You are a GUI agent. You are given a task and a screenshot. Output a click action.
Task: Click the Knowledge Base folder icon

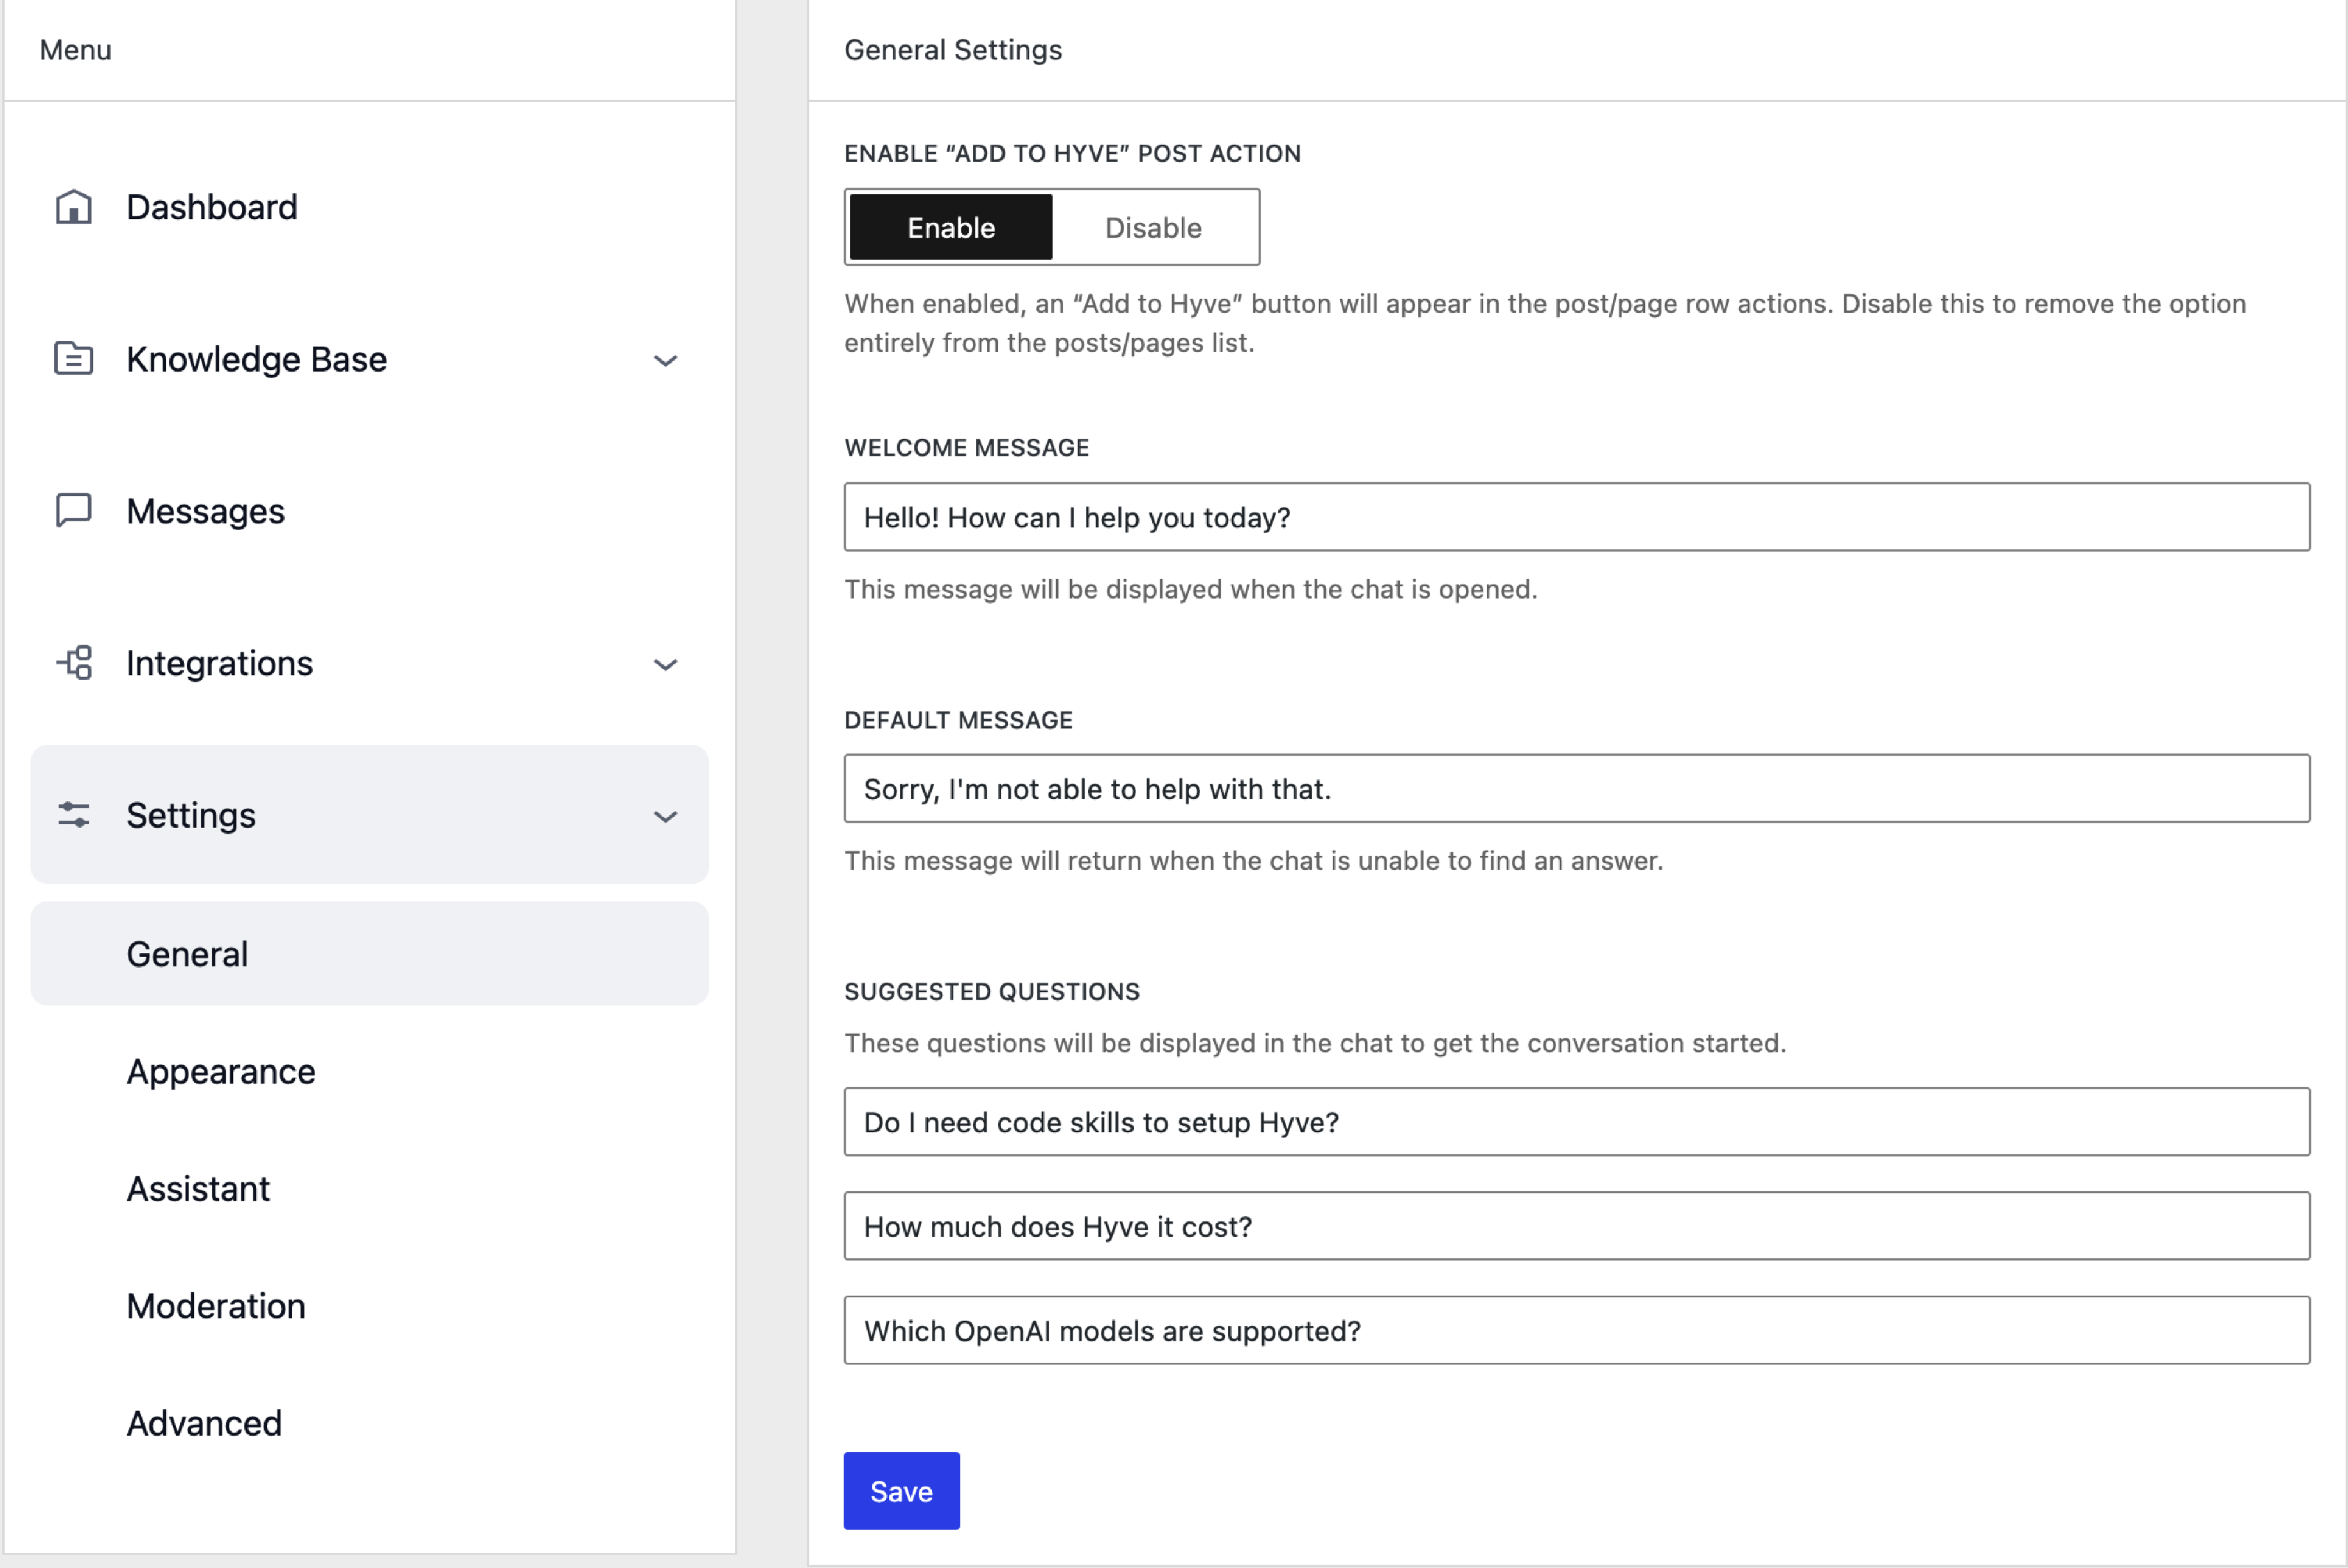(x=73, y=359)
